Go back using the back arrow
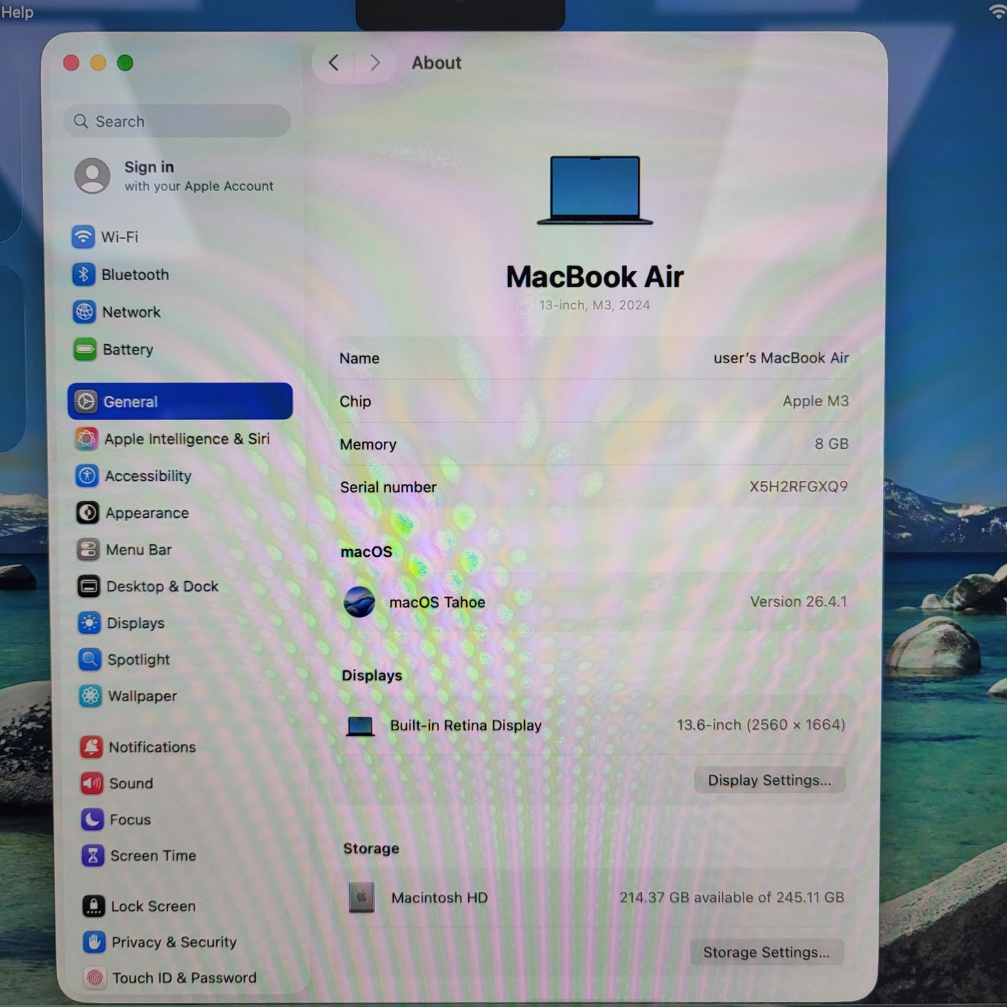The height and width of the screenshot is (1007, 1007). point(333,63)
